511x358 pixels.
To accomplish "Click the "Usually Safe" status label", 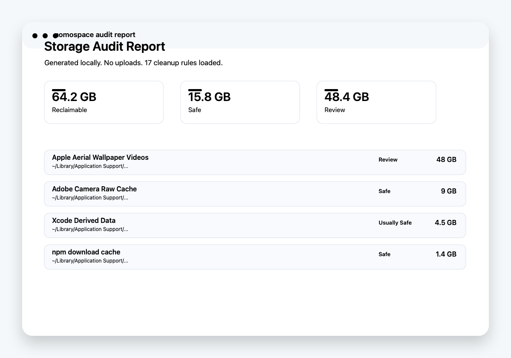I will point(395,223).
